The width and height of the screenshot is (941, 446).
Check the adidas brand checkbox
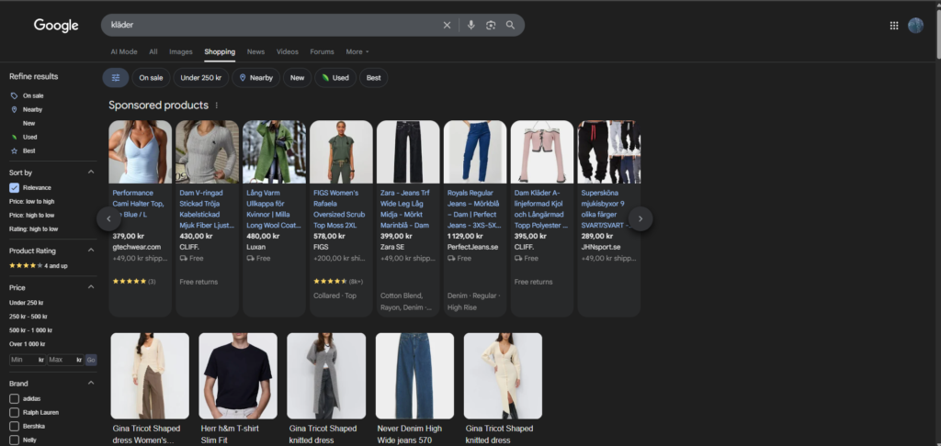(x=15, y=398)
